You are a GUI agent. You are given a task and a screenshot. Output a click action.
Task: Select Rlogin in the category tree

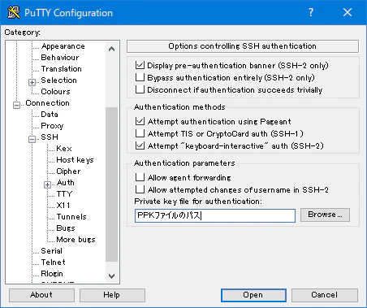pos(52,274)
